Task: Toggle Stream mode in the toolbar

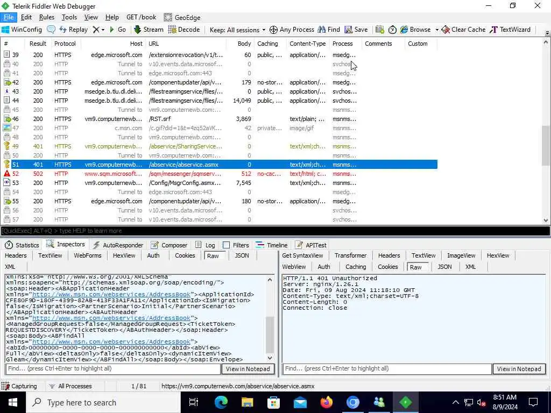Action: (x=149, y=30)
